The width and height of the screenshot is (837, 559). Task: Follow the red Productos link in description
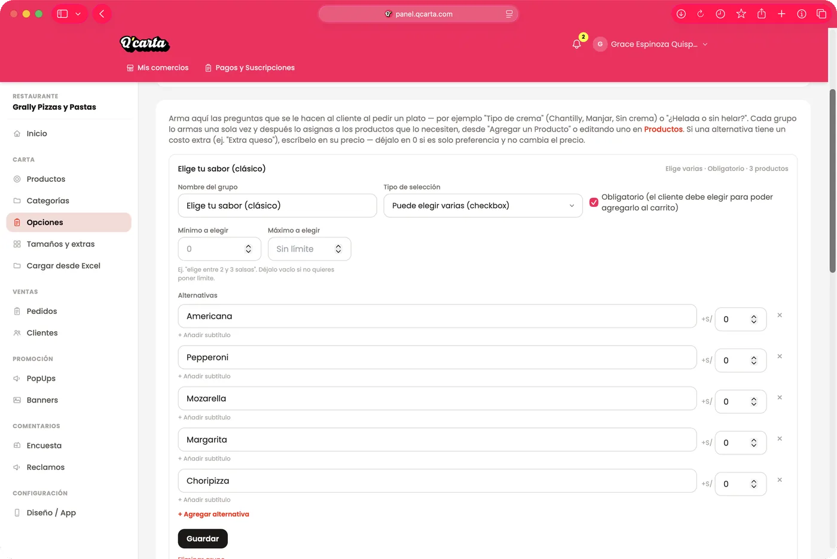[x=663, y=129]
